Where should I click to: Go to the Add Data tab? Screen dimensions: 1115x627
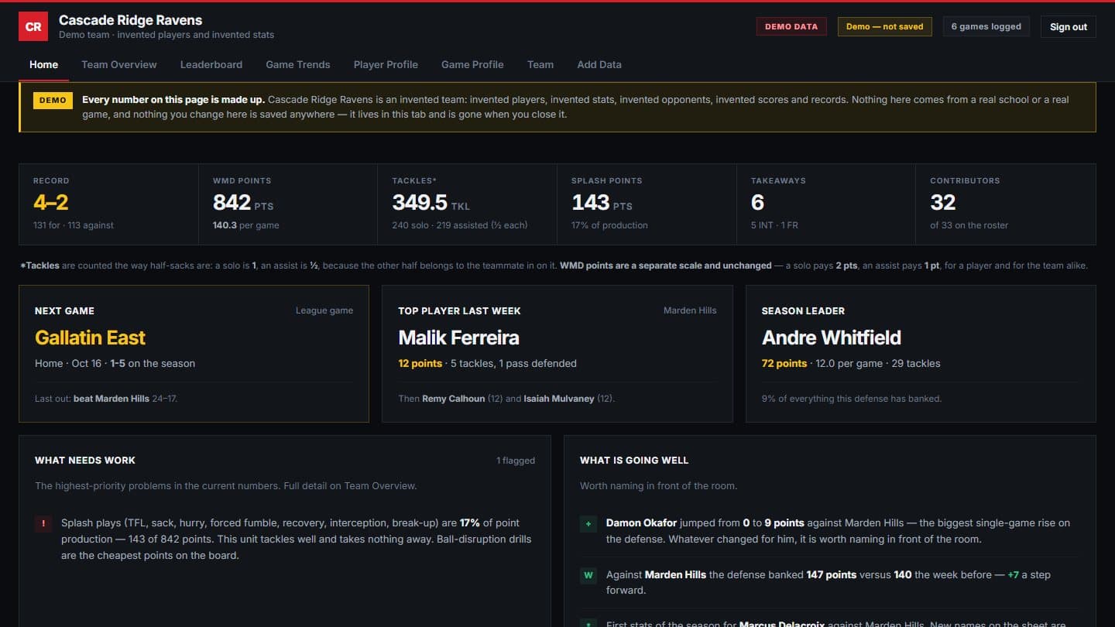point(599,64)
